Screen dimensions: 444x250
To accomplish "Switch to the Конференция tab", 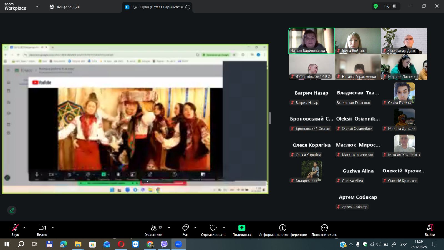I will pos(65,7).
